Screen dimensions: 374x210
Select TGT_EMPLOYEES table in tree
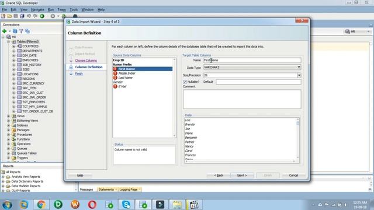(x=34, y=102)
